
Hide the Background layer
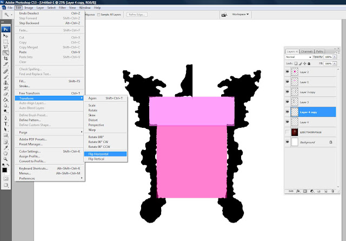click(x=287, y=142)
